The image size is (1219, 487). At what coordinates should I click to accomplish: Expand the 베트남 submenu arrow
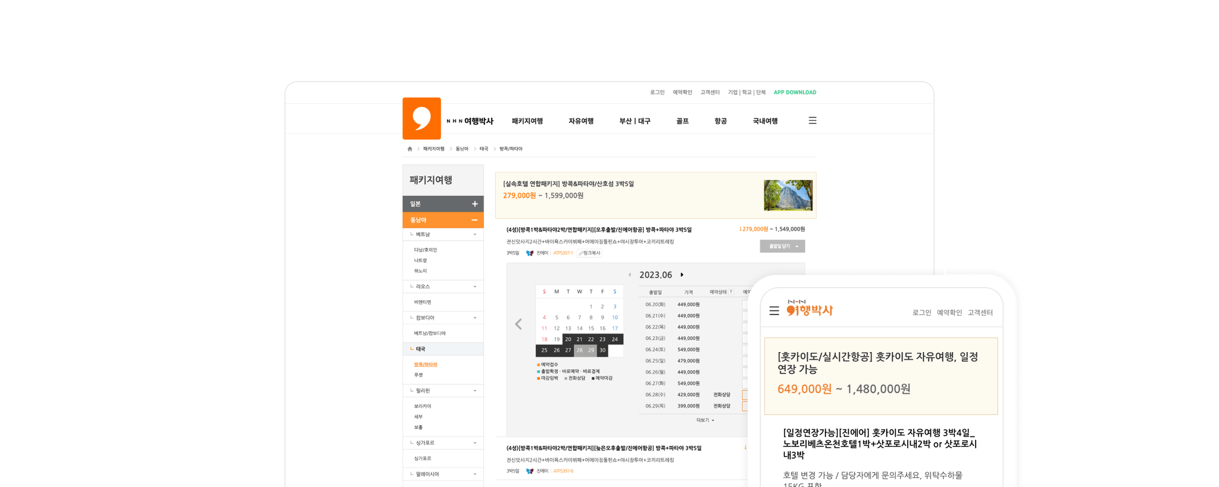[x=474, y=235]
